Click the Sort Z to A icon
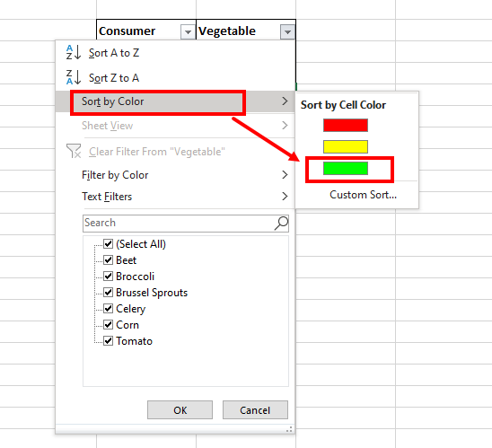 pyautogui.click(x=74, y=77)
